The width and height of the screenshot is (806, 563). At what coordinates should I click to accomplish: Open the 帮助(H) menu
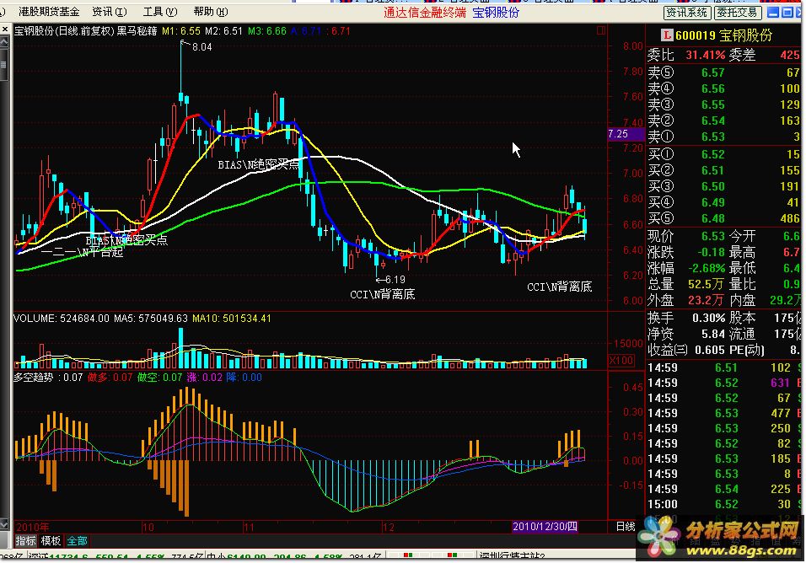point(210,11)
